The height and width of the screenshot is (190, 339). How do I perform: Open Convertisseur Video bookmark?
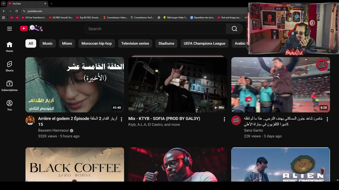[x=115, y=18]
